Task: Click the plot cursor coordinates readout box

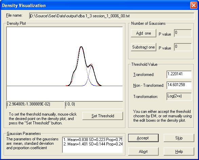Action: pos(35,105)
